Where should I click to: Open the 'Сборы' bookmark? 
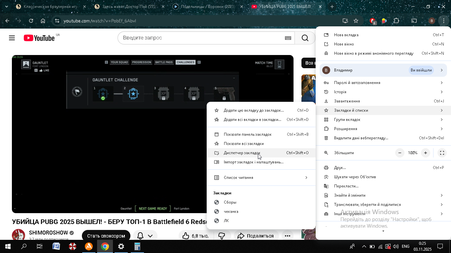[261, 202]
